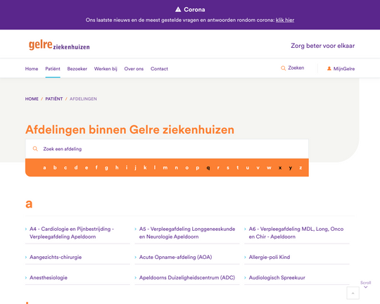Jump to letter s in alphabet bar
380x304 pixels.
coord(228,167)
